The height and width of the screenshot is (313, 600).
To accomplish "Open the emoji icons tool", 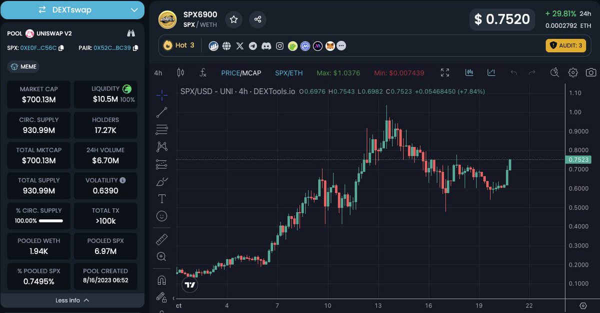I will (161, 216).
